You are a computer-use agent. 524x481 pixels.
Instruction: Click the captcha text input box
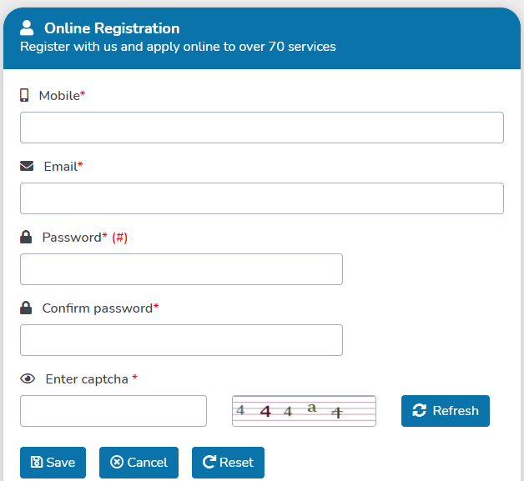(113, 411)
